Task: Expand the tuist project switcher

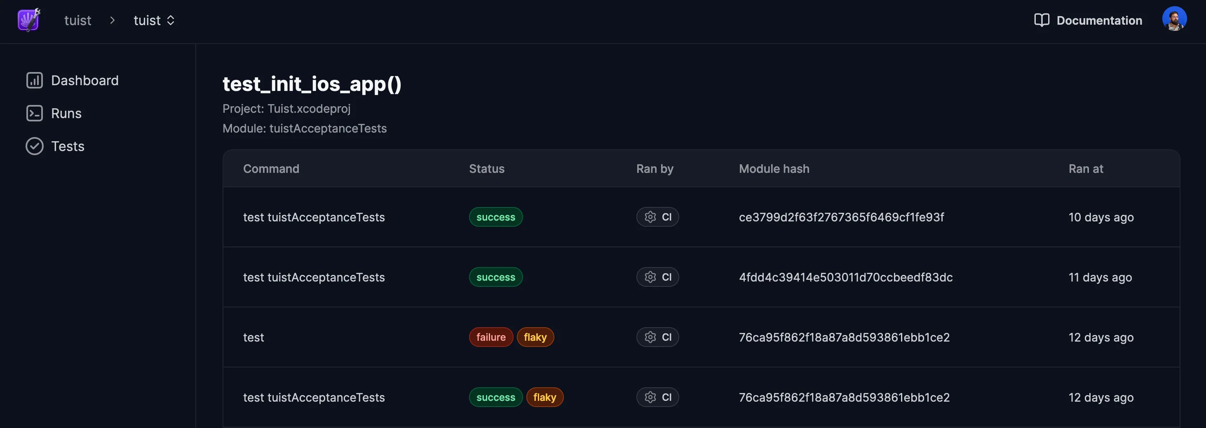Action: (x=154, y=20)
